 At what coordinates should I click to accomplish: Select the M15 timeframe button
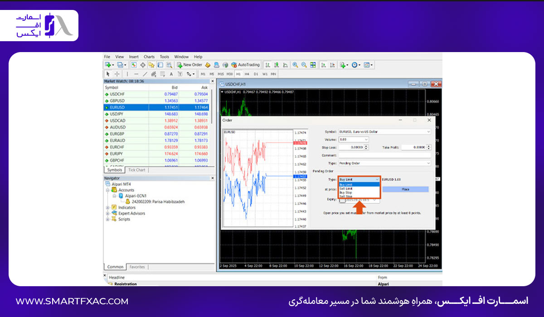(x=221, y=74)
